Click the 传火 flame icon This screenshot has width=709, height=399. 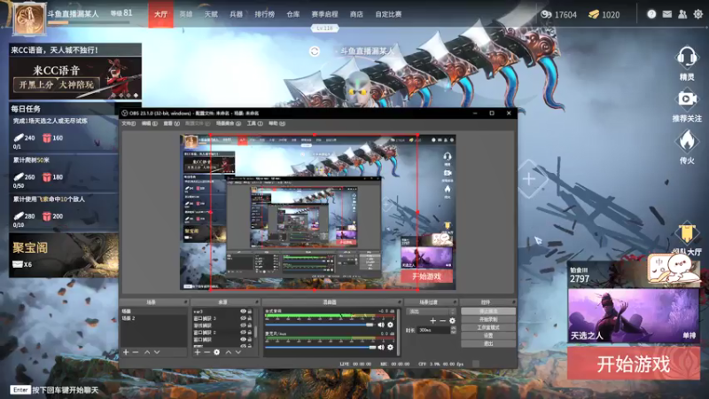[x=686, y=141]
